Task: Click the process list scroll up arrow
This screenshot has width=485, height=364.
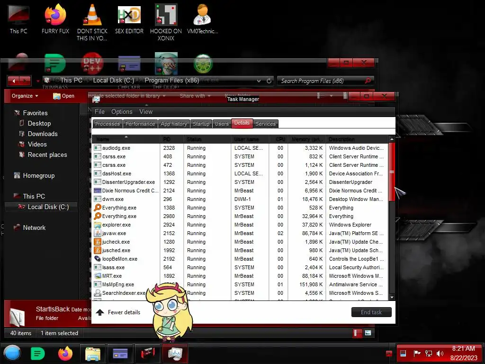Action: (x=392, y=139)
